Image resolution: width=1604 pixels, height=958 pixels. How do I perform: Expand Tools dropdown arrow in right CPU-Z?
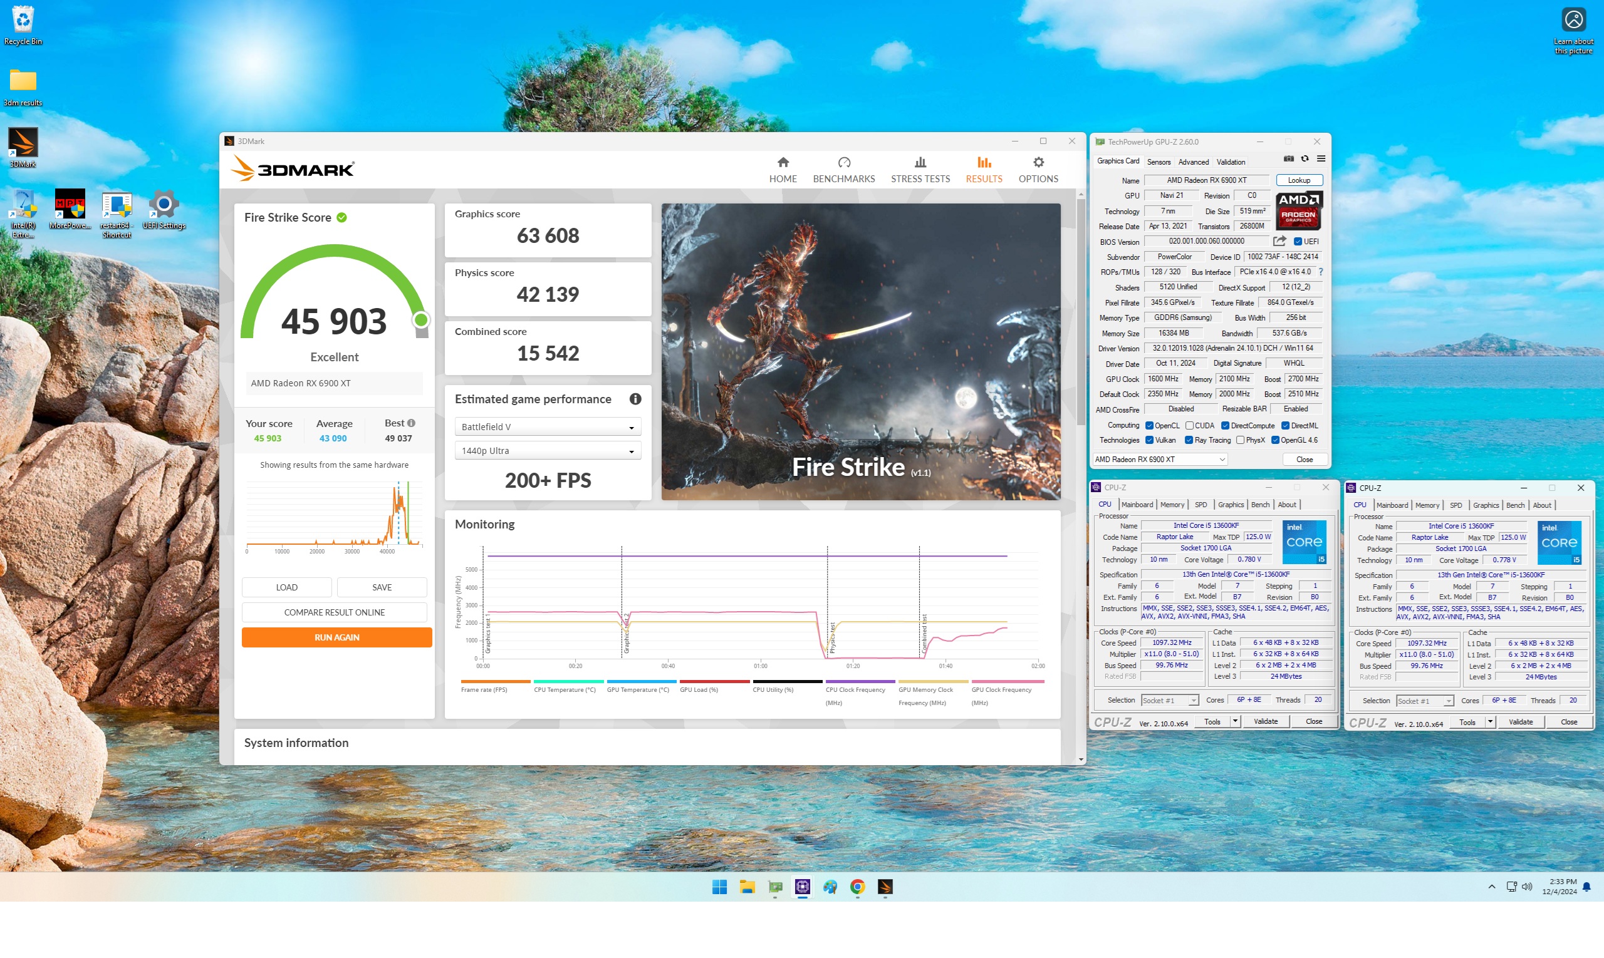click(x=1490, y=722)
